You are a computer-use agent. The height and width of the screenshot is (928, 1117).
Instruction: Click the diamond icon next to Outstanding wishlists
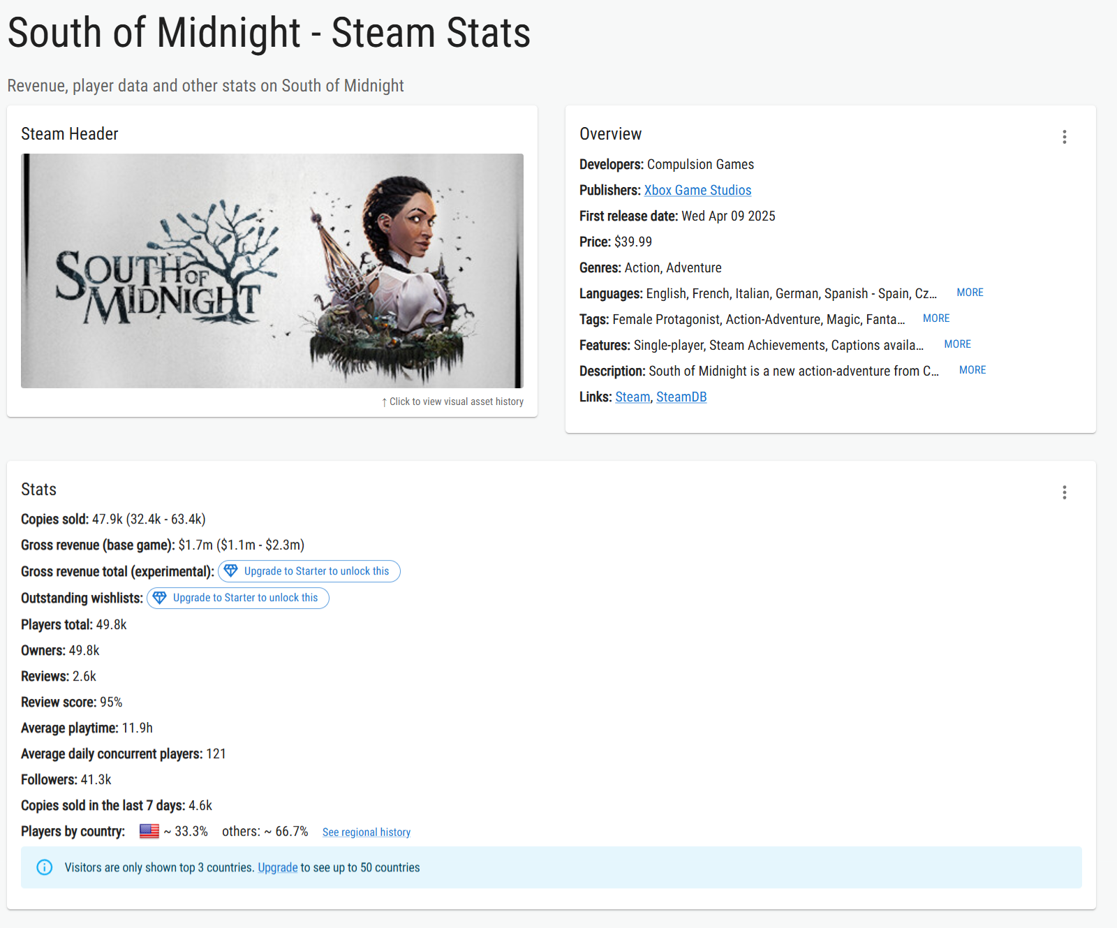tap(160, 597)
